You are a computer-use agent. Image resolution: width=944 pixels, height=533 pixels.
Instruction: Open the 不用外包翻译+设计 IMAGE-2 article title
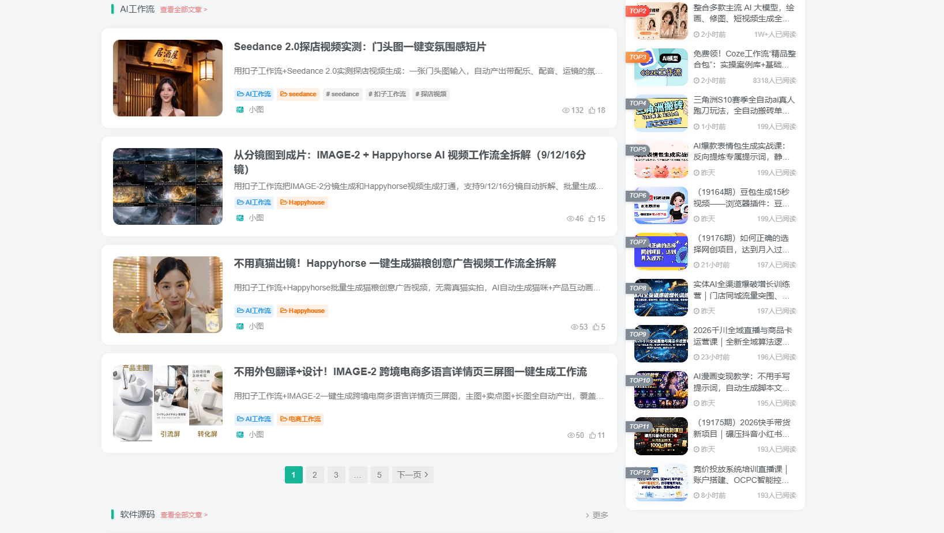(410, 372)
